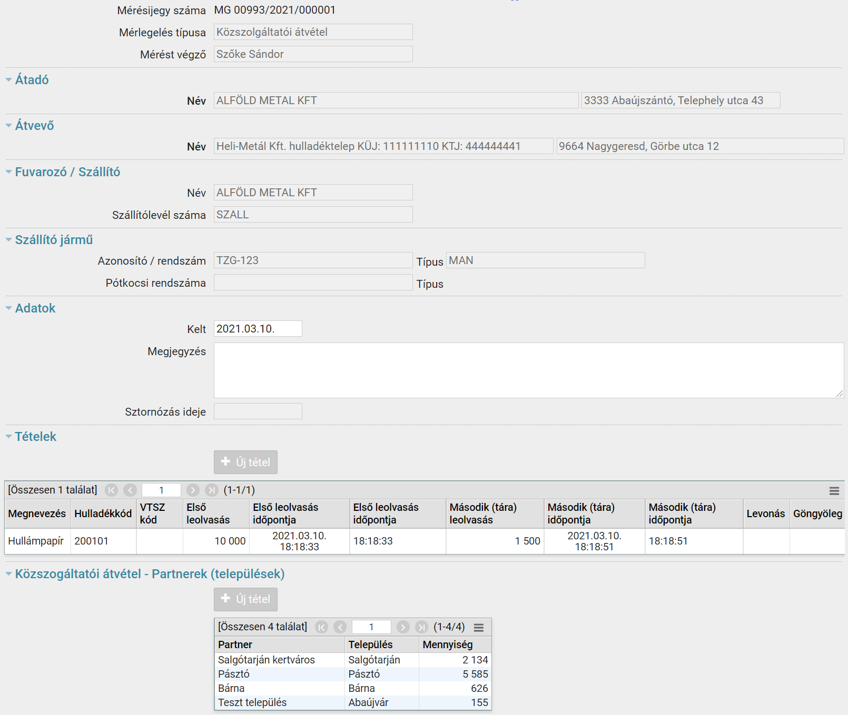
Task: Collapse the Átvevő section
Action: pyautogui.click(x=9, y=126)
